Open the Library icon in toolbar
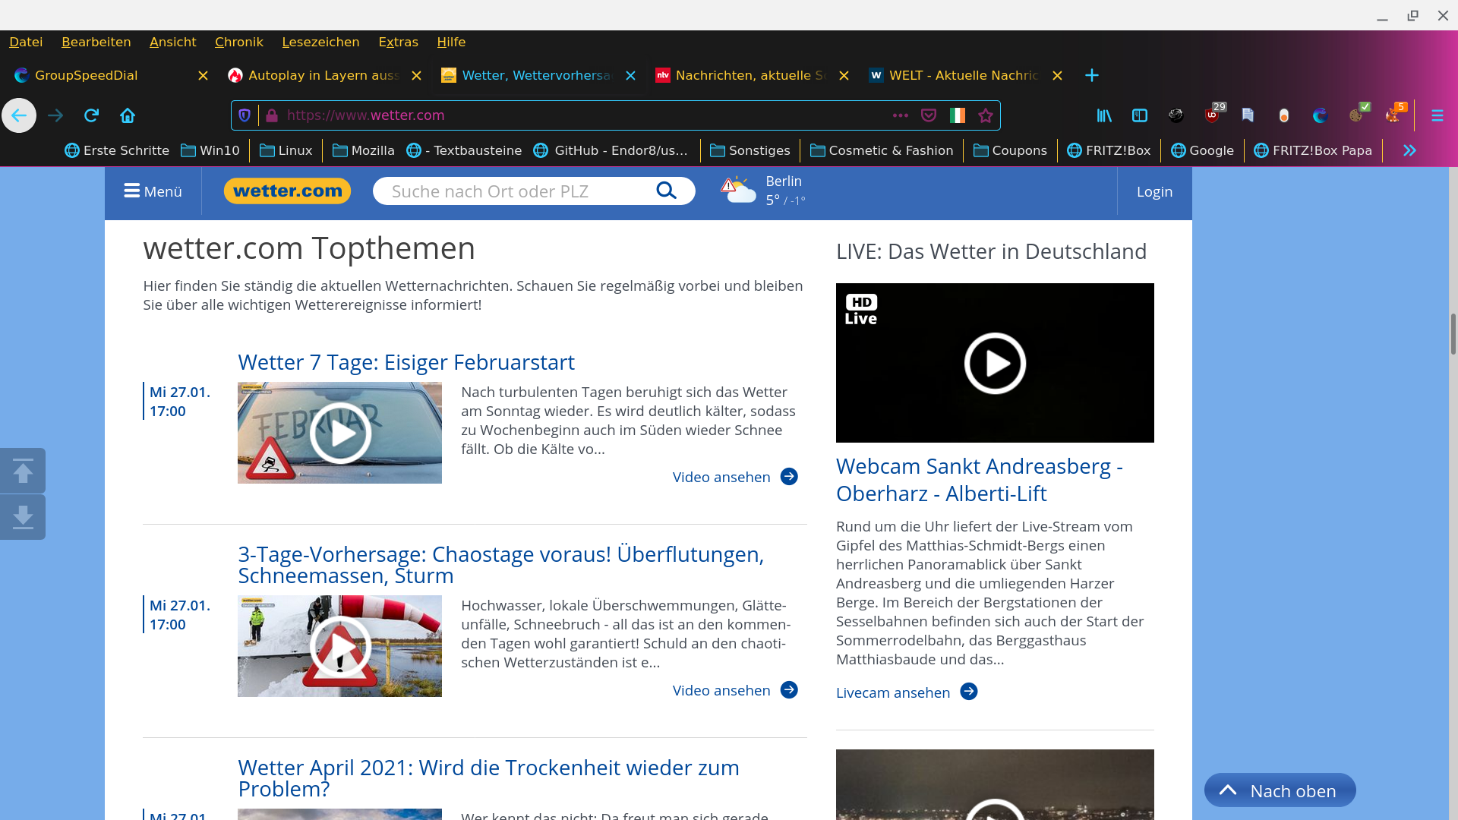1458x820 pixels. [x=1104, y=115]
